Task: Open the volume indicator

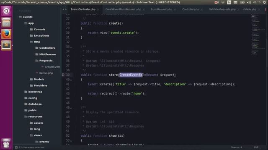Action: (x=249, y=2)
